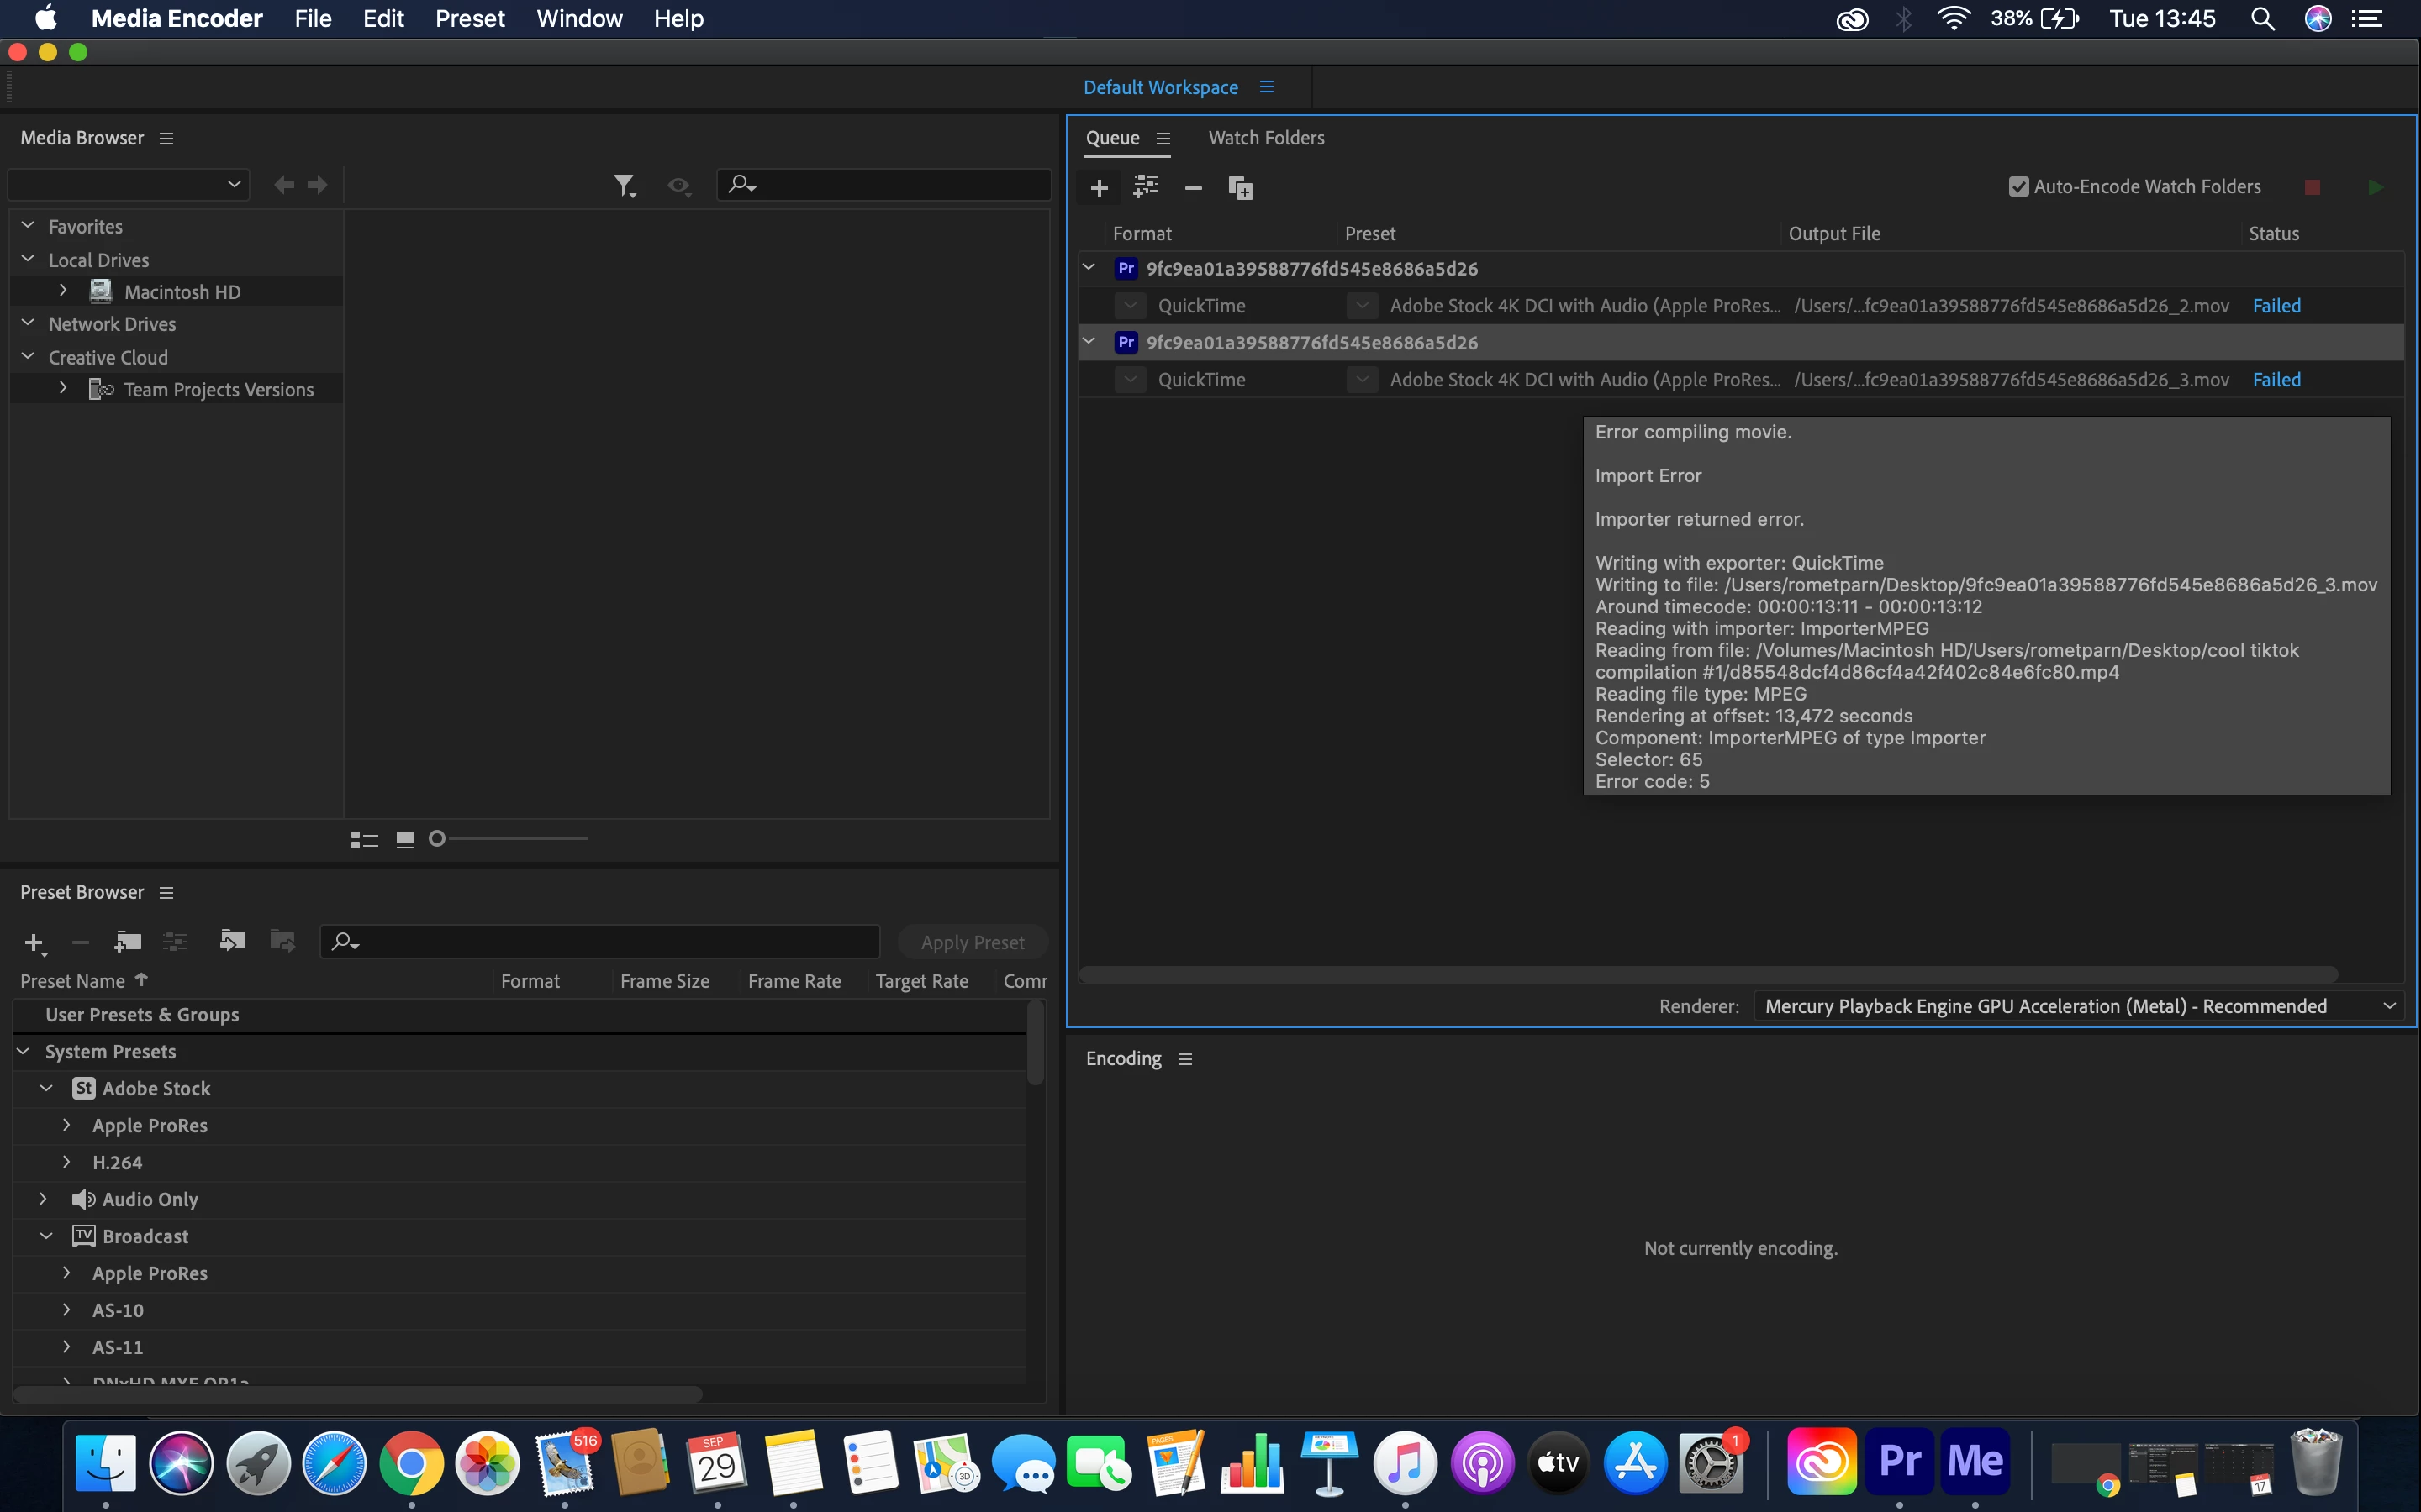Open the Preset menu in menu bar
This screenshot has width=2421, height=1512.
coord(469,18)
